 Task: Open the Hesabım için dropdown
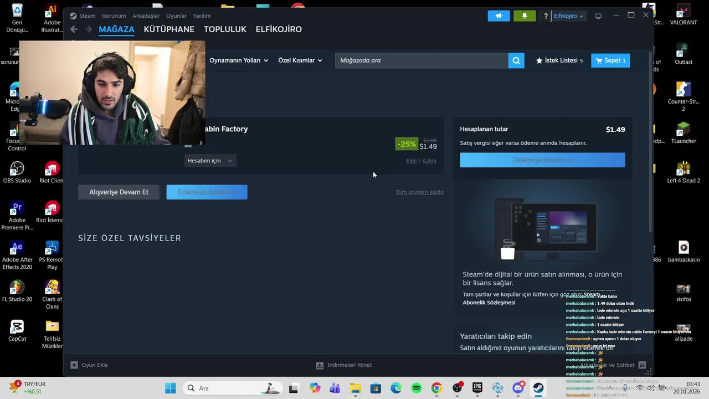[210, 161]
